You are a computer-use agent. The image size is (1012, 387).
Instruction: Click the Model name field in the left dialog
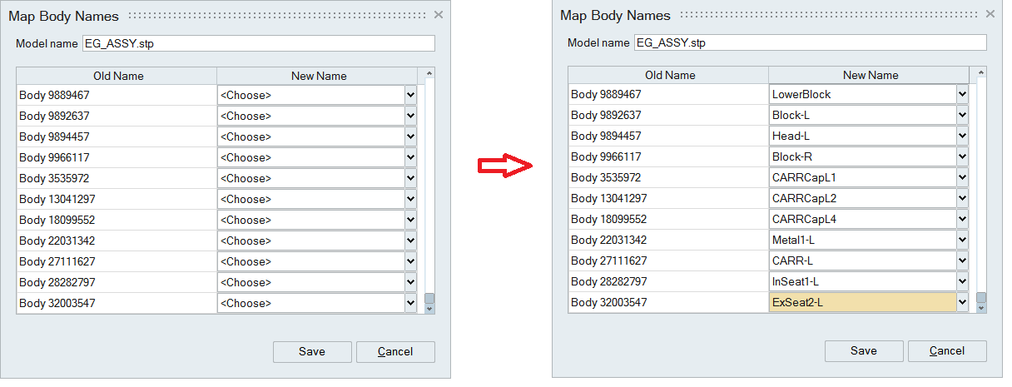click(x=258, y=44)
